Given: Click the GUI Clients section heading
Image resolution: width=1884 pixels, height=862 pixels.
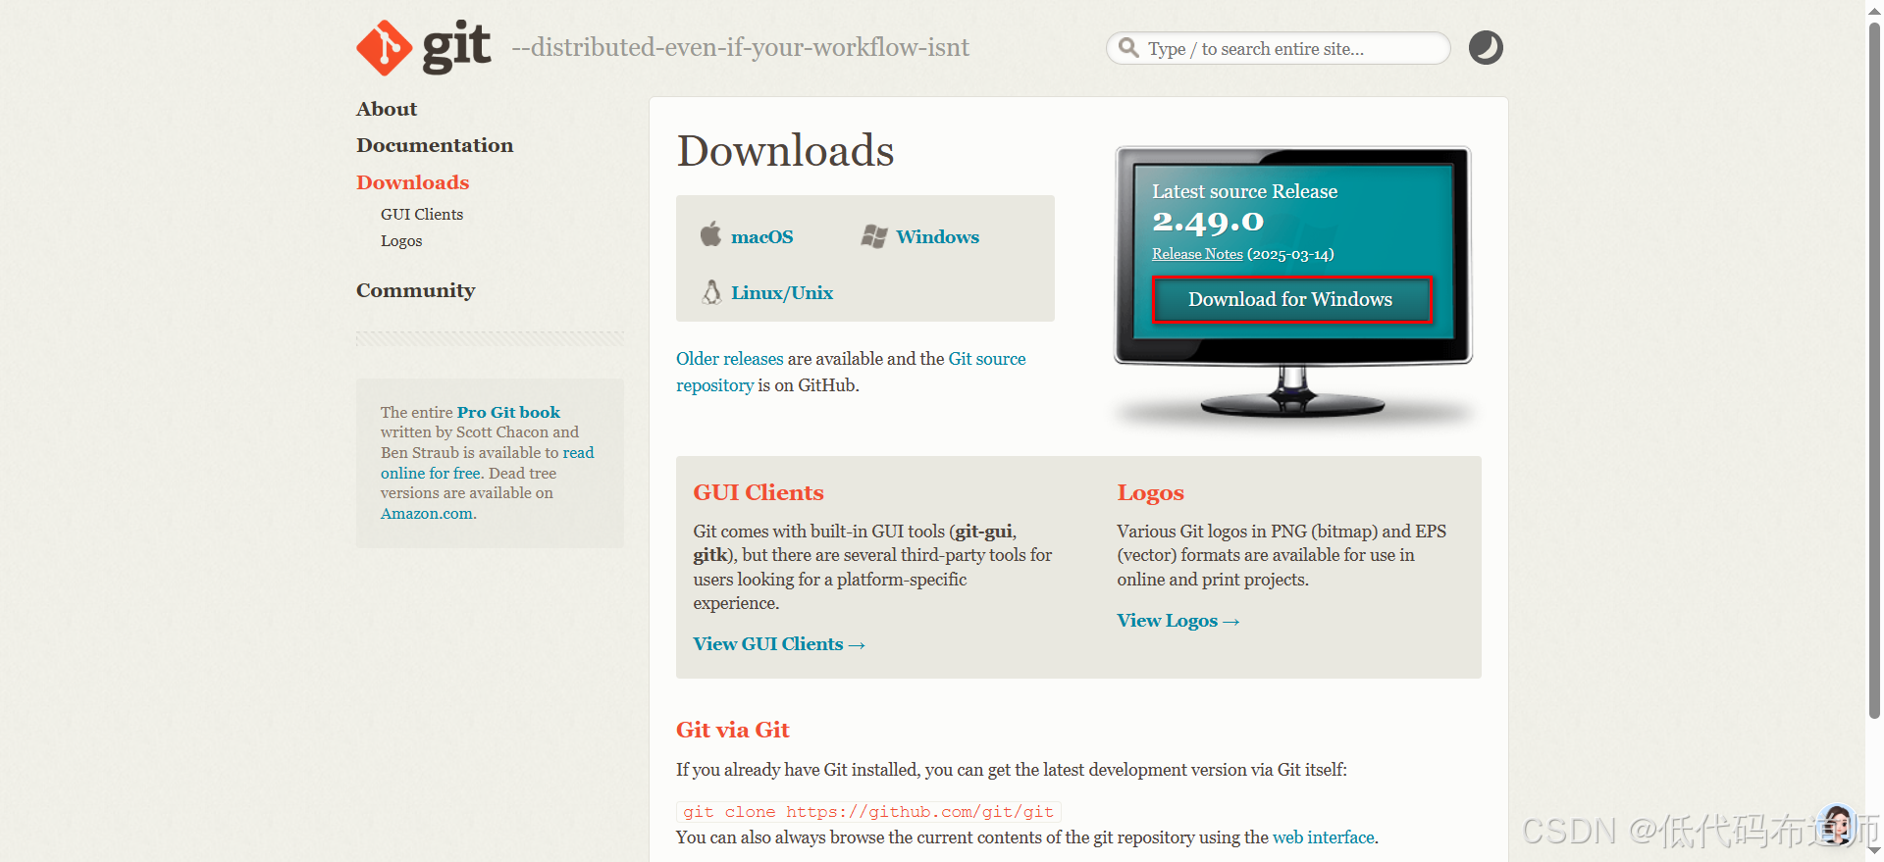Looking at the screenshot, I should pos(759,492).
